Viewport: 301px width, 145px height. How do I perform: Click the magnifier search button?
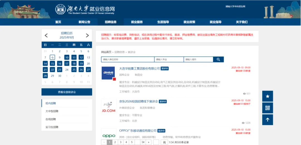click(x=219, y=60)
